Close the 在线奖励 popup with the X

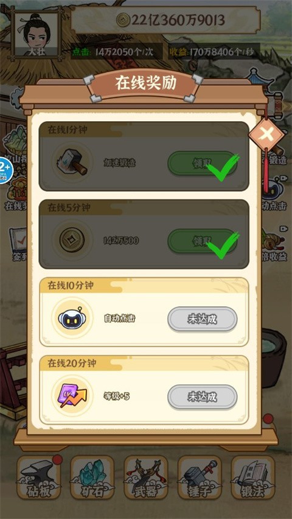point(266,135)
